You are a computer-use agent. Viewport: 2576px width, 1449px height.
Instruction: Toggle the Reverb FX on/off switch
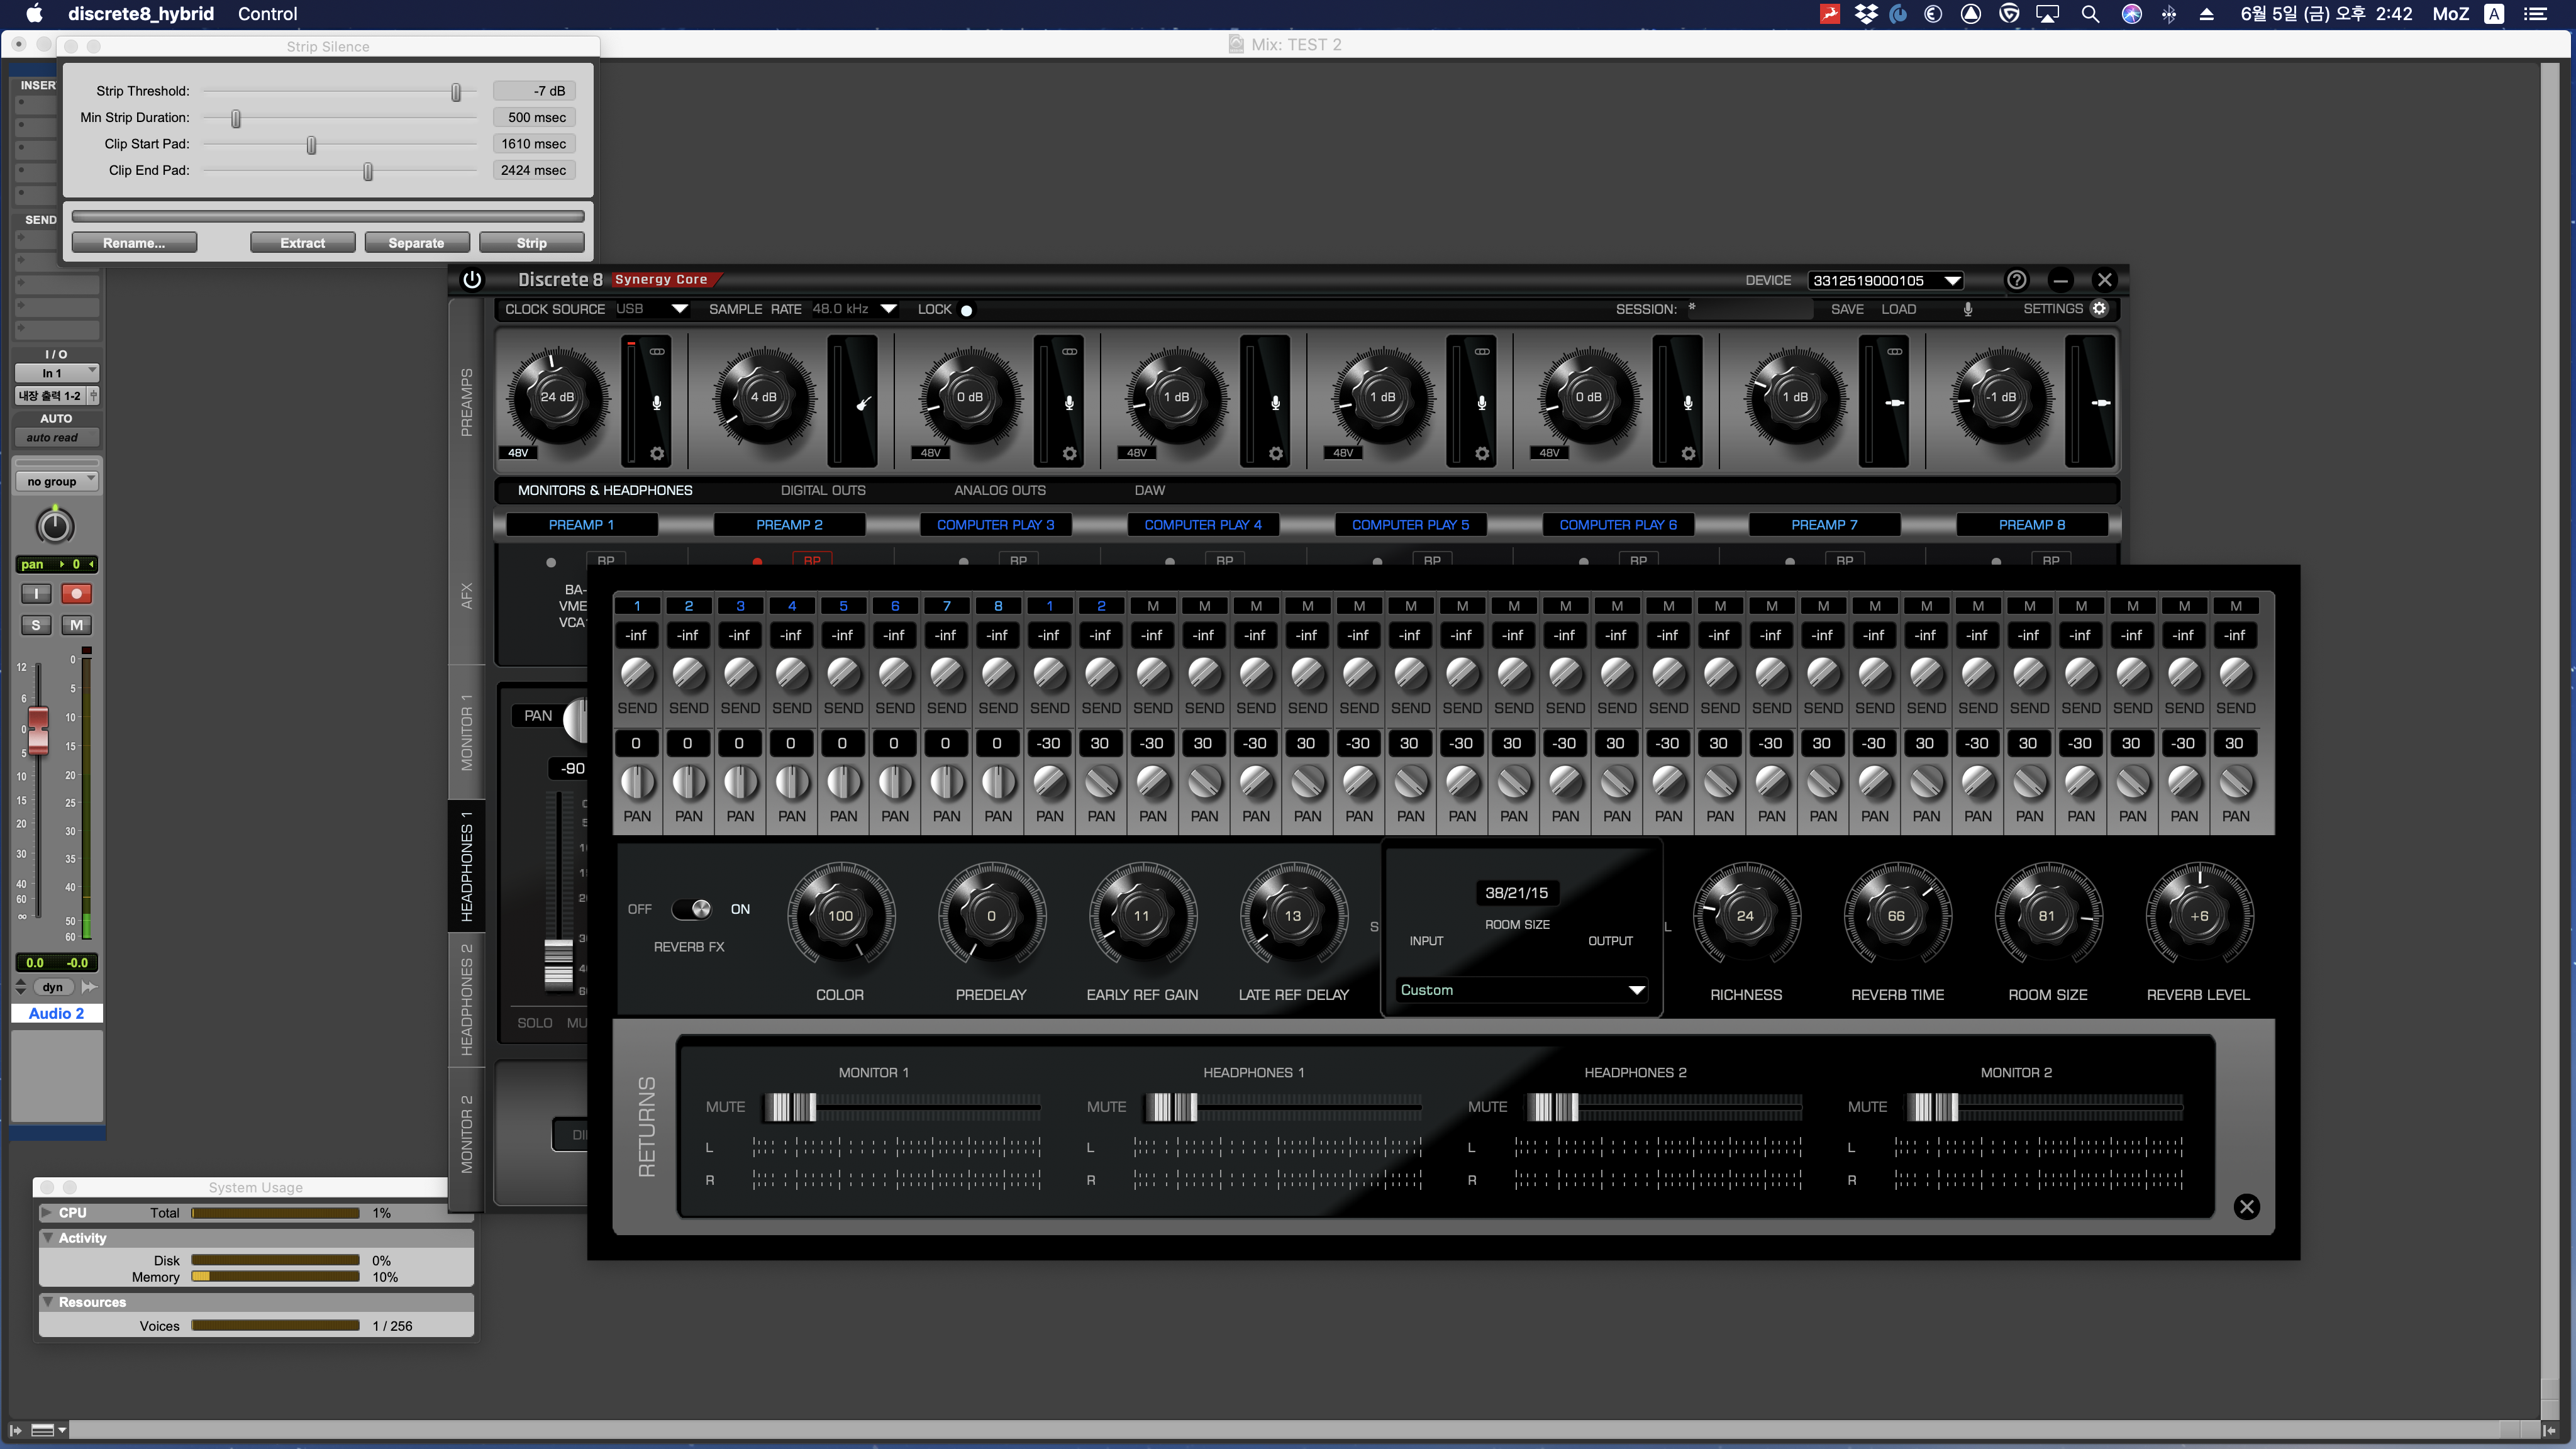click(691, 909)
